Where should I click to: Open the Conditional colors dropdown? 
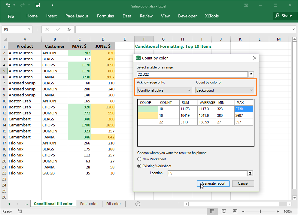(x=190, y=90)
